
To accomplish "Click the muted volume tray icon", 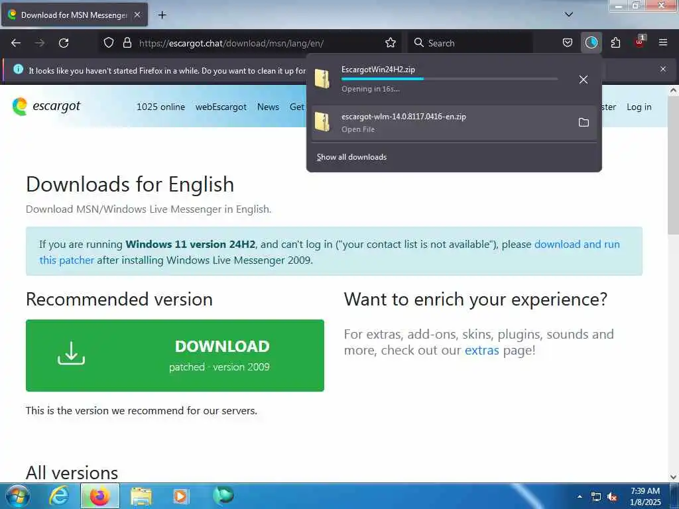I will coord(612,497).
